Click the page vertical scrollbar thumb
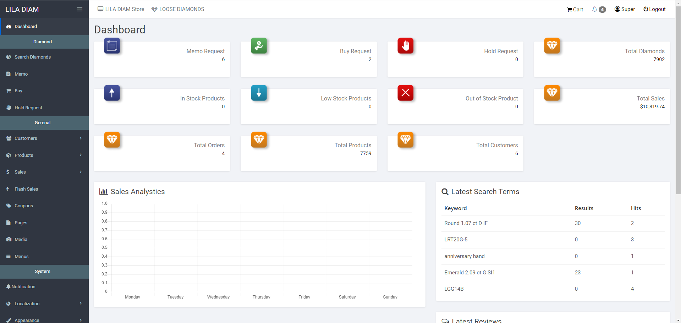 point(678,99)
